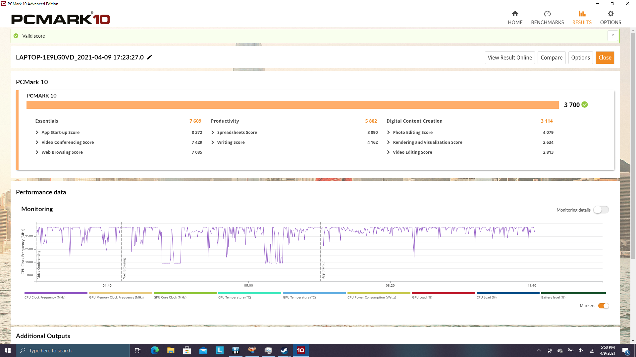Image resolution: width=636 pixels, height=357 pixels.
Task: Launch Microsoft Edge from taskbar
Action: 155,350
